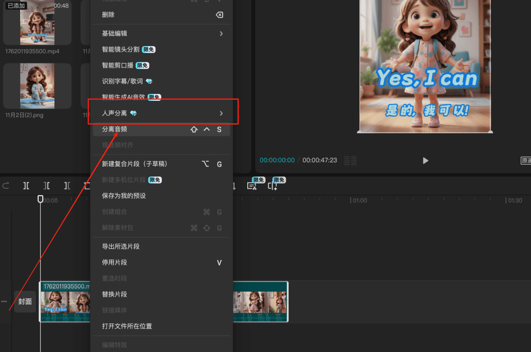Click the trim left (delete left) icon
The image size is (531, 352).
(47, 185)
